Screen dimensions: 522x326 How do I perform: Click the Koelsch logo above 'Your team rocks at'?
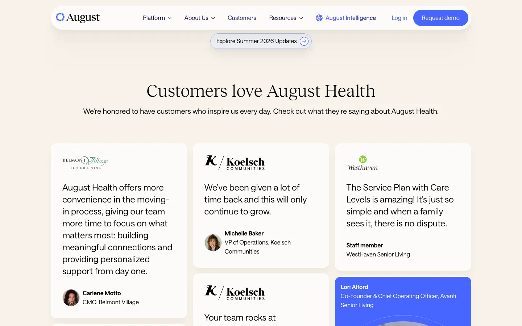coord(235,293)
